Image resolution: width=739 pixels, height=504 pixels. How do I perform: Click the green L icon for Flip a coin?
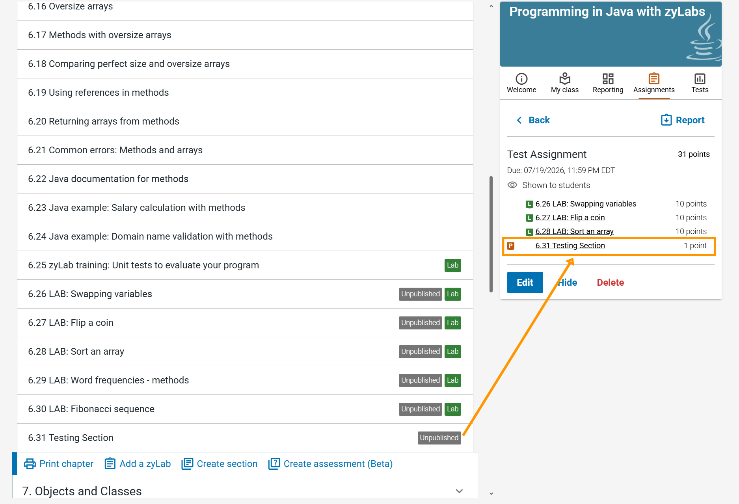[530, 218]
